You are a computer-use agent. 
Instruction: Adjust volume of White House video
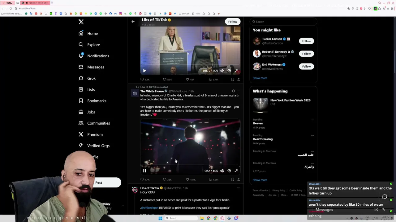pyautogui.click(x=222, y=171)
